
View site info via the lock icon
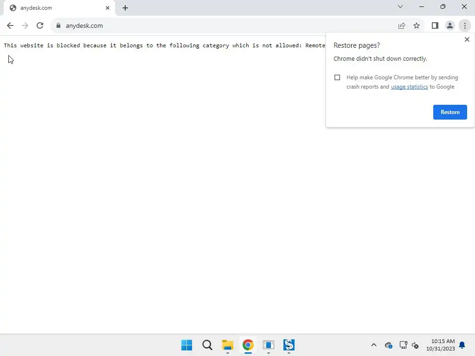(x=58, y=25)
